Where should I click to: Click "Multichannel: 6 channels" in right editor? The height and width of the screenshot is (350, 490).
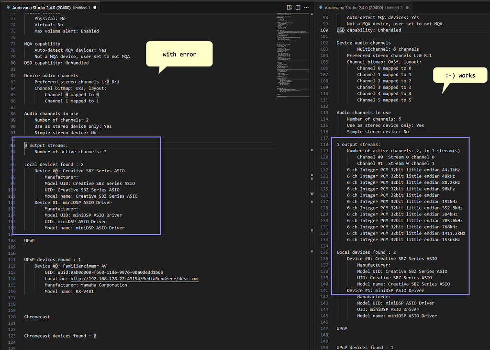tap(388, 49)
